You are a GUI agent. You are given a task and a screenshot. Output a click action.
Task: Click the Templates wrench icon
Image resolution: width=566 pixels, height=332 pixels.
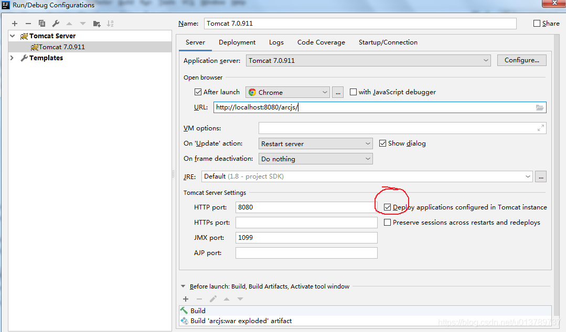point(24,58)
